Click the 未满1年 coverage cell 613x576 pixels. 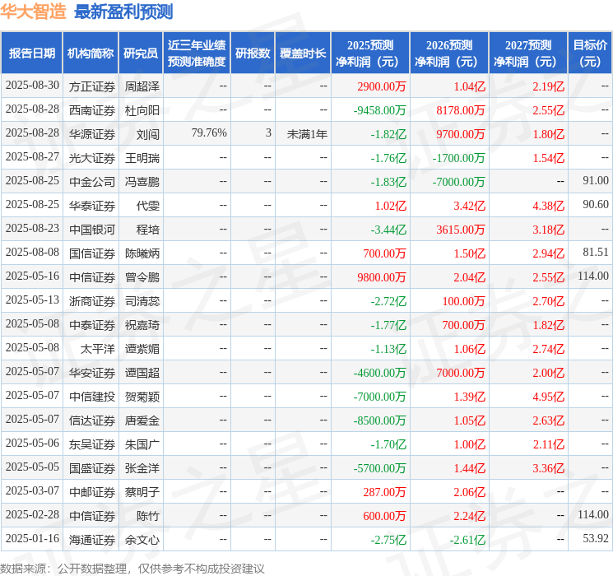coord(307,133)
